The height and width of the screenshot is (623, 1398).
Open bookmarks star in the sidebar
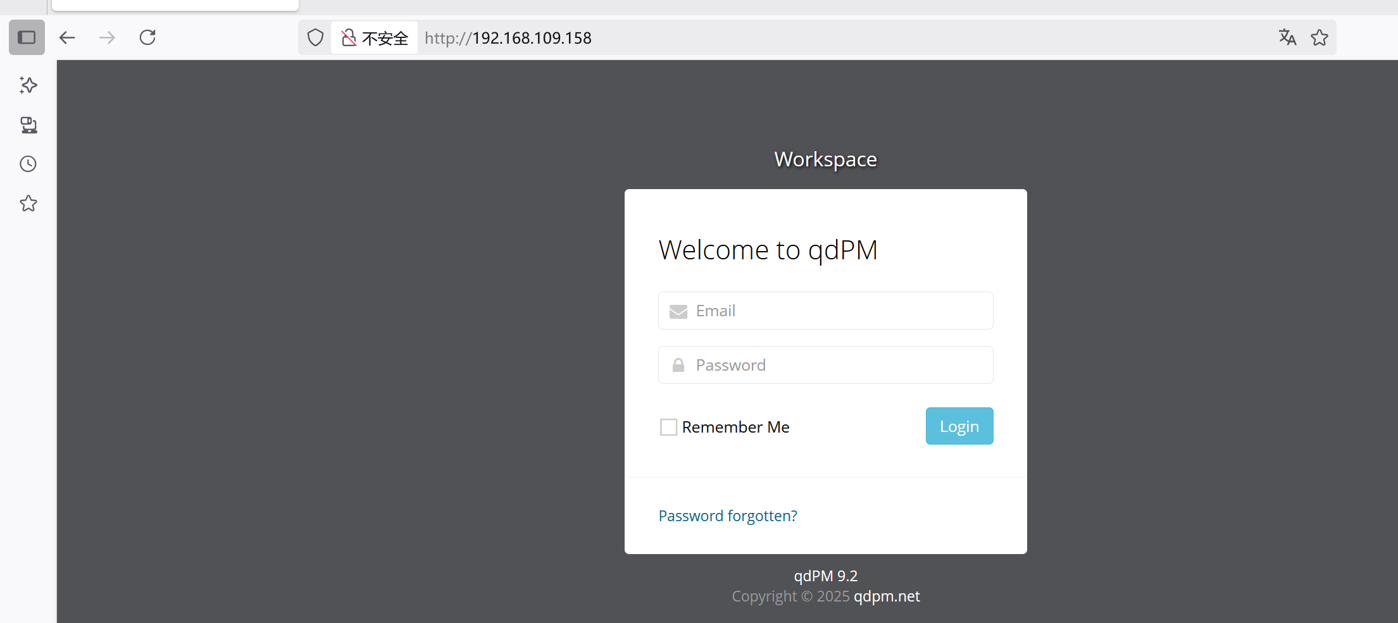click(28, 204)
